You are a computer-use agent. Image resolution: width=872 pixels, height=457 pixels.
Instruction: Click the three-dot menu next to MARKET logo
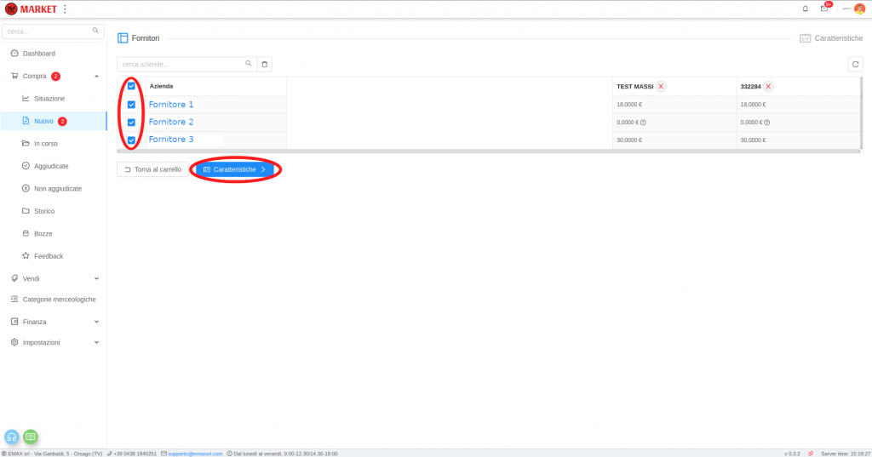[x=66, y=9]
